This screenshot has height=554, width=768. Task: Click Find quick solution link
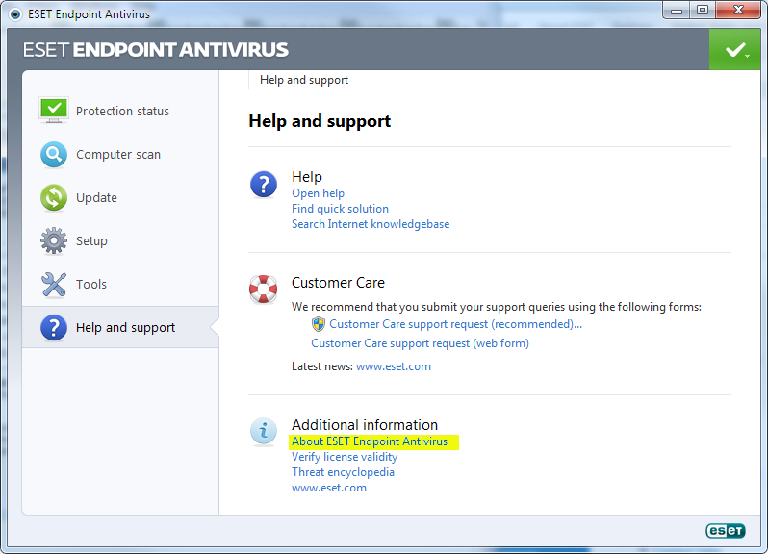[x=340, y=209]
